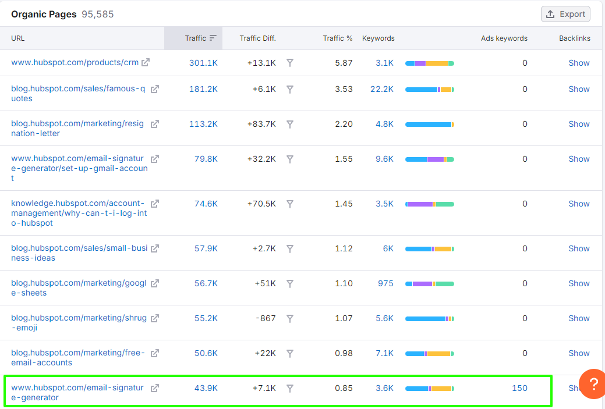
Task: Open www.hubspot.com/products/crm link
Action: tap(75, 62)
